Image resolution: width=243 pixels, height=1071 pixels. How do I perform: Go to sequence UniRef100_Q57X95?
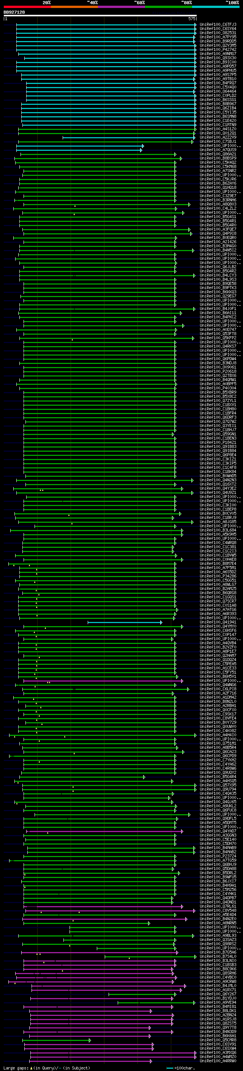point(218,785)
